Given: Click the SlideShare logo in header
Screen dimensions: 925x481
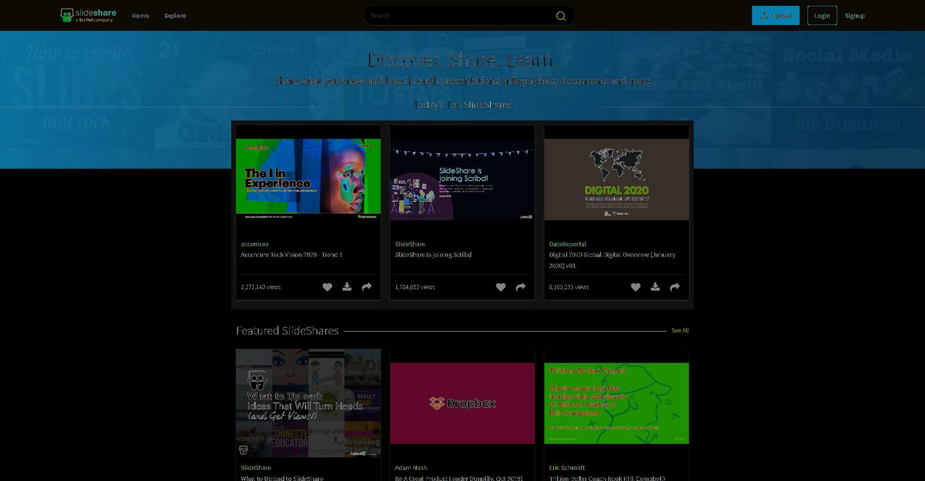Looking at the screenshot, I should 88,15.
